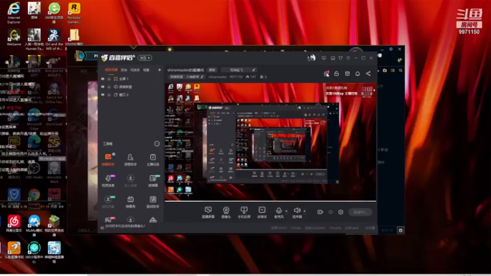The height and width of the screenshot is (276, 491).
Task: Select the 全屏 1 source row
Action: coord(131,79)
